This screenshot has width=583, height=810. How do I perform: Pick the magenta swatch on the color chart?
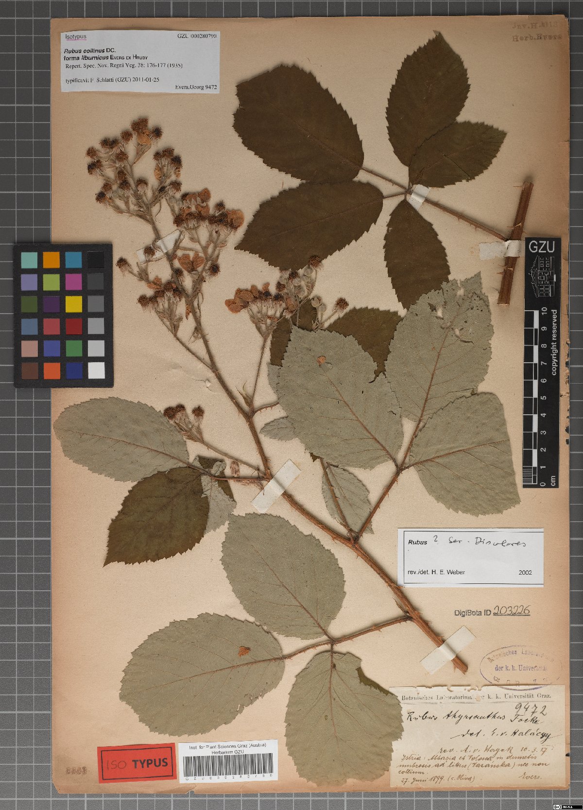coord(74,282)
